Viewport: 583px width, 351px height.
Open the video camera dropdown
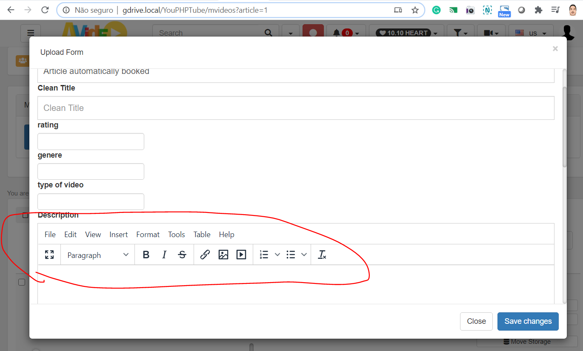pyautogui.click(x=491, y=33)
